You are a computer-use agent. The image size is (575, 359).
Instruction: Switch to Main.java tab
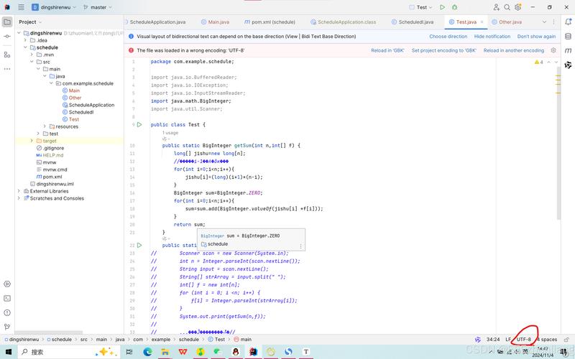click(215, 22)
